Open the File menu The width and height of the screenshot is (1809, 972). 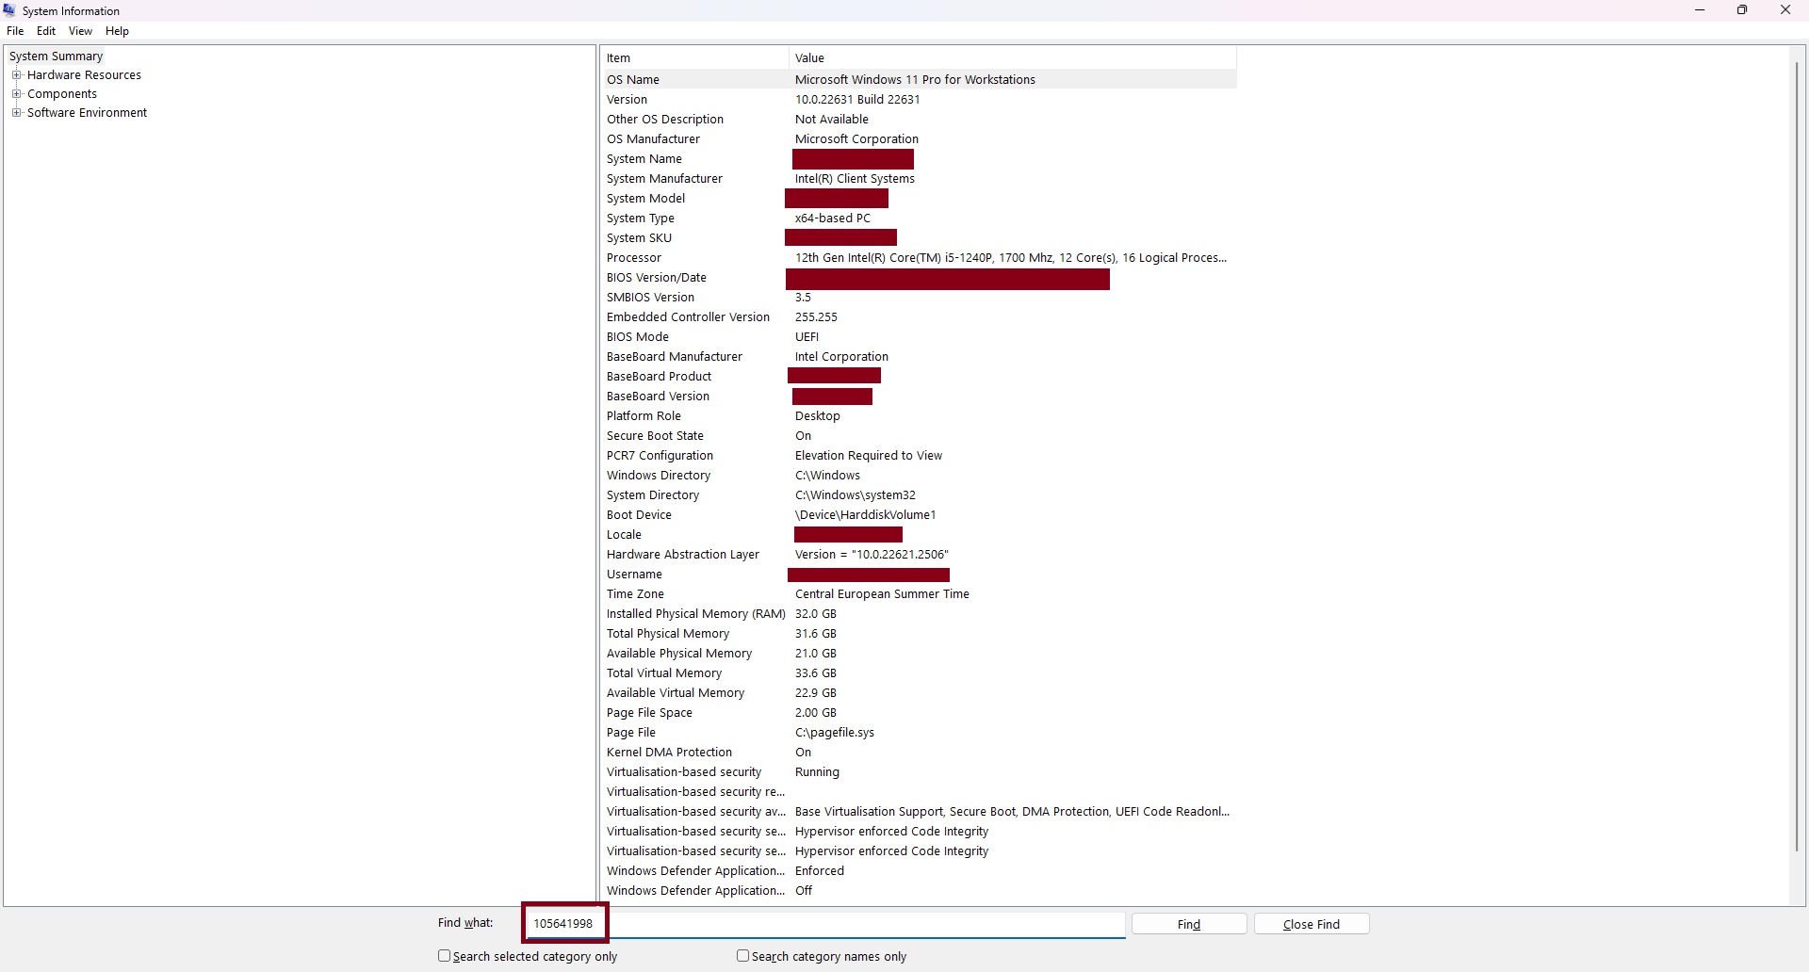(15, 31)
